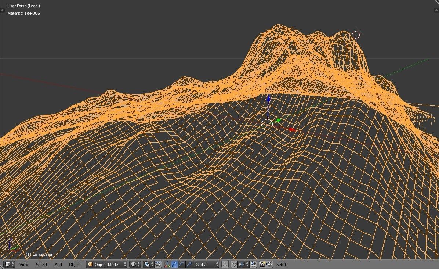Open the Select menu
Screen dimensions: 439x269
[x=41, y=265]
